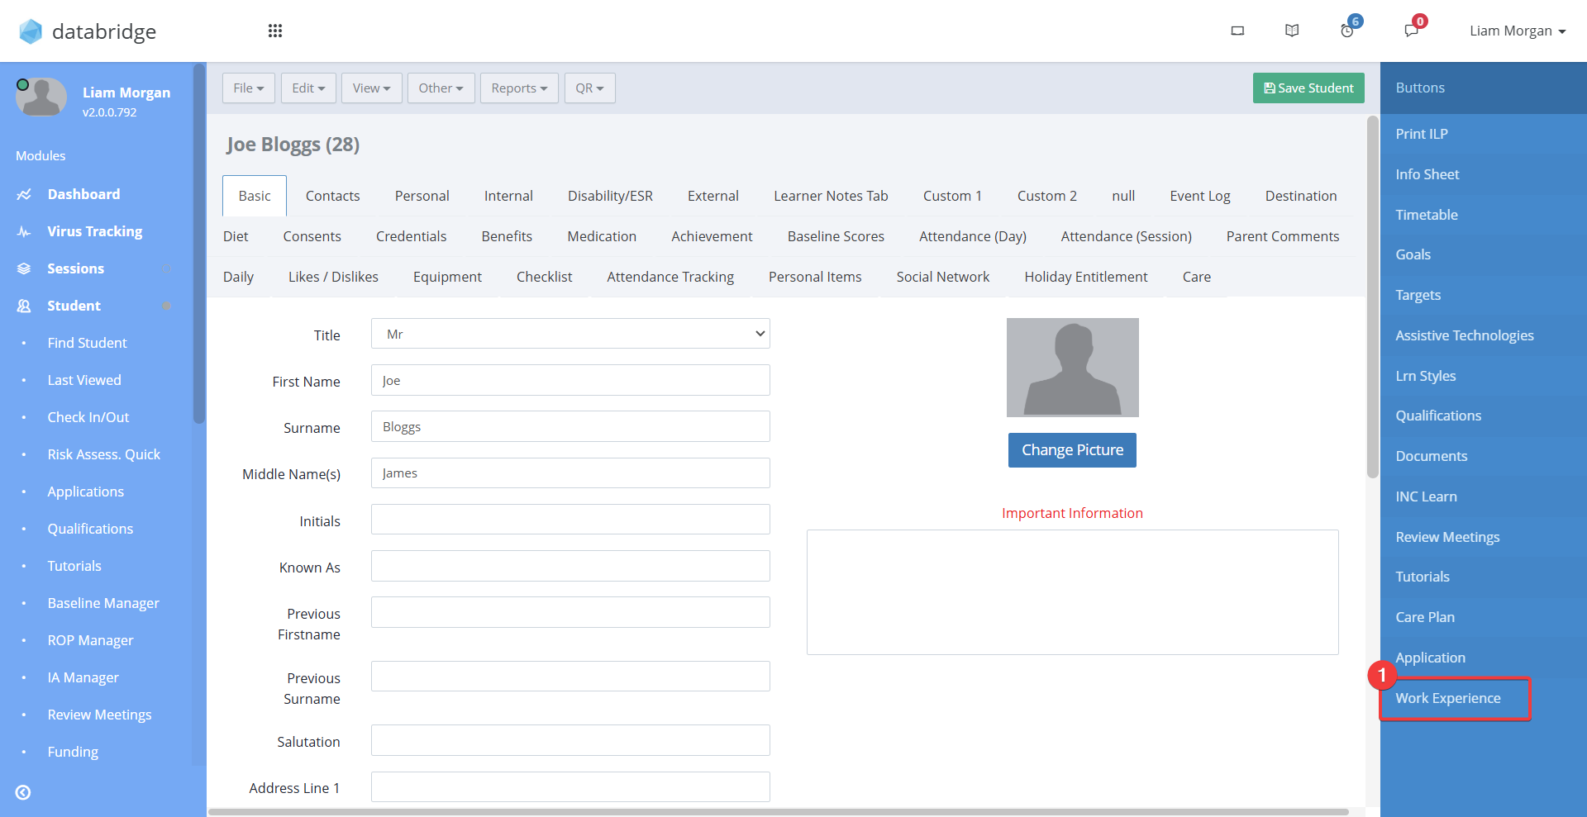Click the Sessions layers icon

coord(24,268)
